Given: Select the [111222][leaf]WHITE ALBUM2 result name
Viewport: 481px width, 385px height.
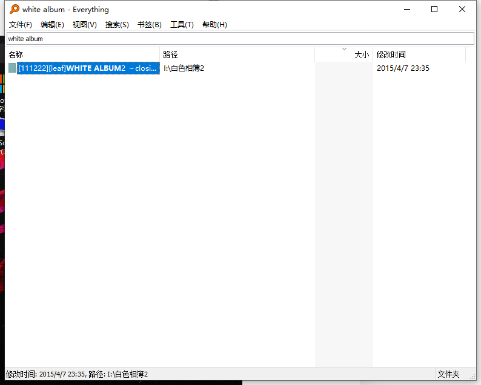Looking at the screenshot, I should tap(88, 68).
